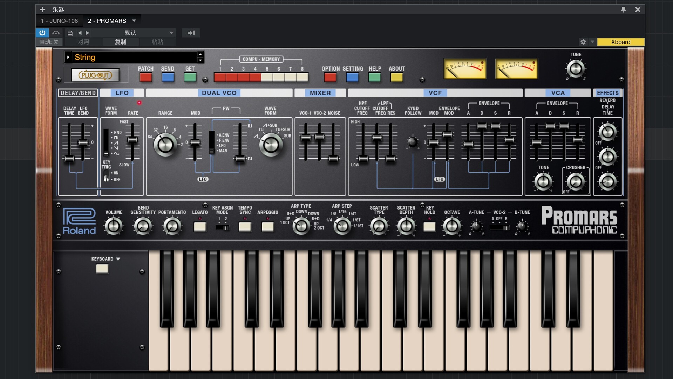Step patch down with the down arrow
Viewport: 673px width, 379px height.
[200, 60]
